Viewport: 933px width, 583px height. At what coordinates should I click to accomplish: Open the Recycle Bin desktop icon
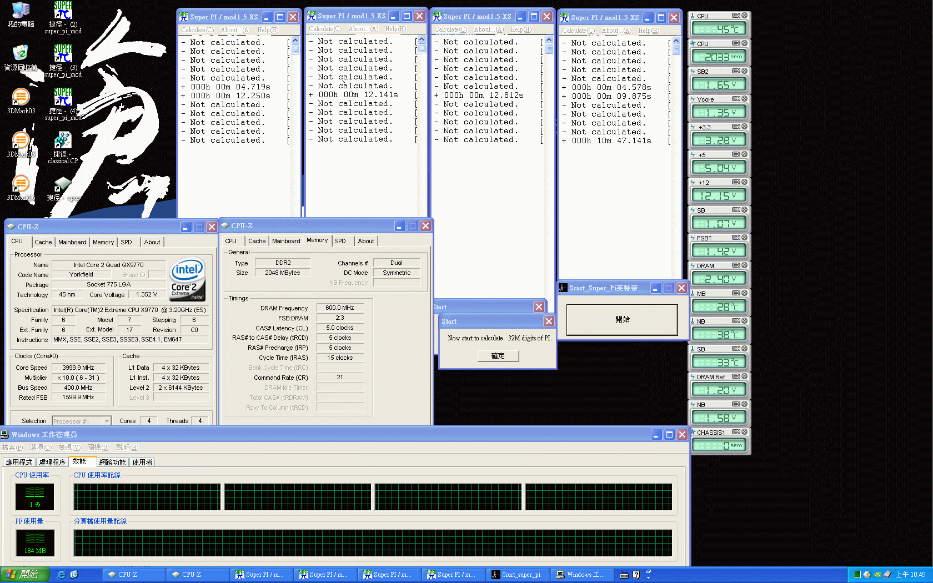tap(21, 58)
